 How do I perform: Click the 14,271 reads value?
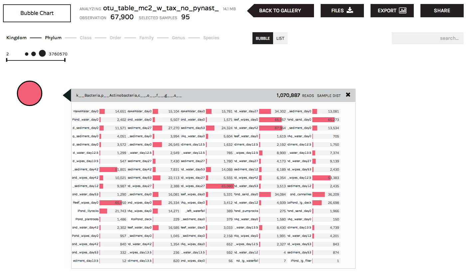(x=174, y=211)
